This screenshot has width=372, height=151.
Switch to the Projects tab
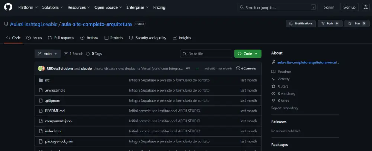click(113, 38)
